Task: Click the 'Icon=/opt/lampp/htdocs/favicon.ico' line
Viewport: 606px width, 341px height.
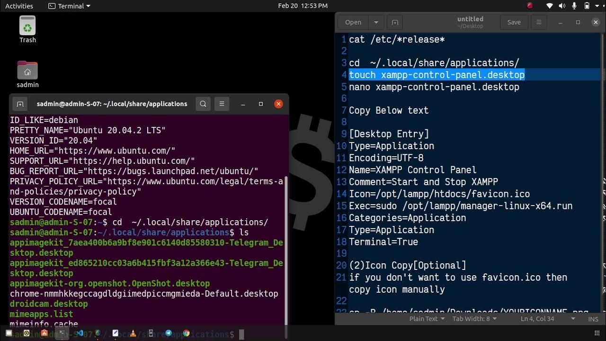Action: (439, 194)
